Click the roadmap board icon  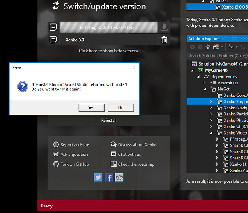point(114,164)
